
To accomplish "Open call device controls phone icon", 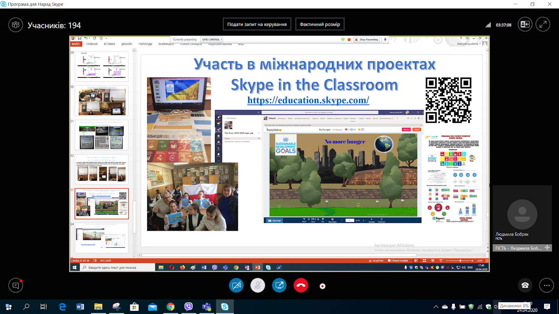I will click(x=525, y=285).
